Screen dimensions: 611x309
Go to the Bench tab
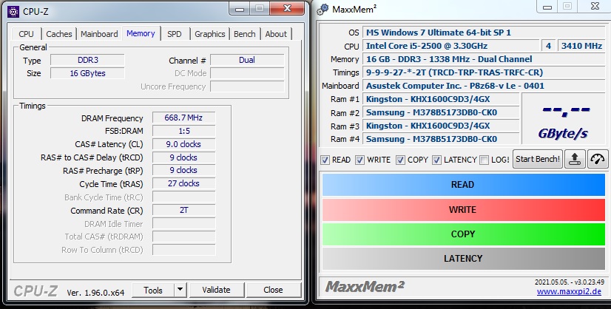244,34
